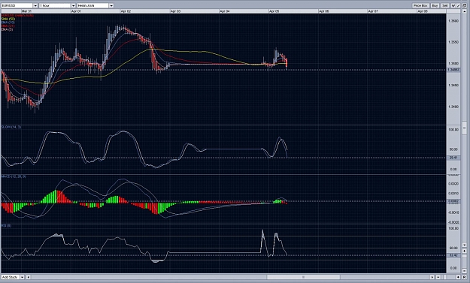470x283 pixels.
Task: Click the Apr 03 date header
Action: tap(175, 11)
